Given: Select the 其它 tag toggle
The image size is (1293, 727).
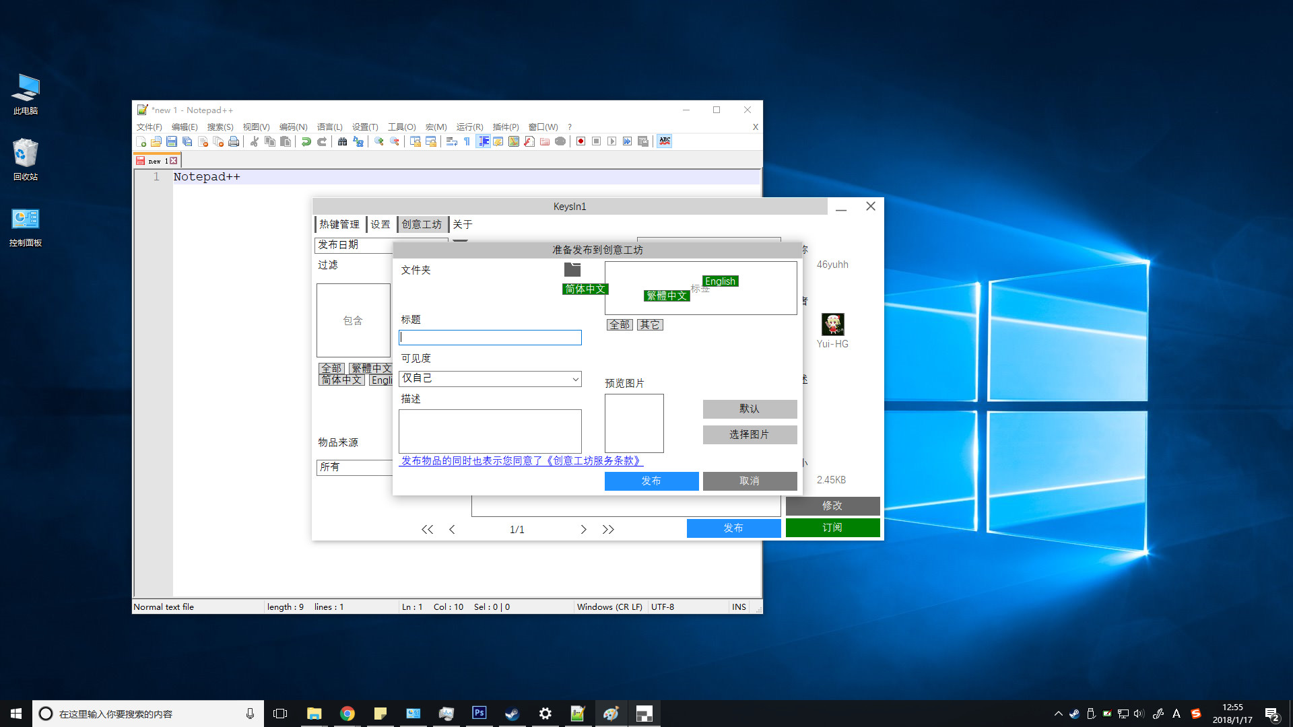Looking at the screenshot, I should pyautogui.click(x=649, y=324).
